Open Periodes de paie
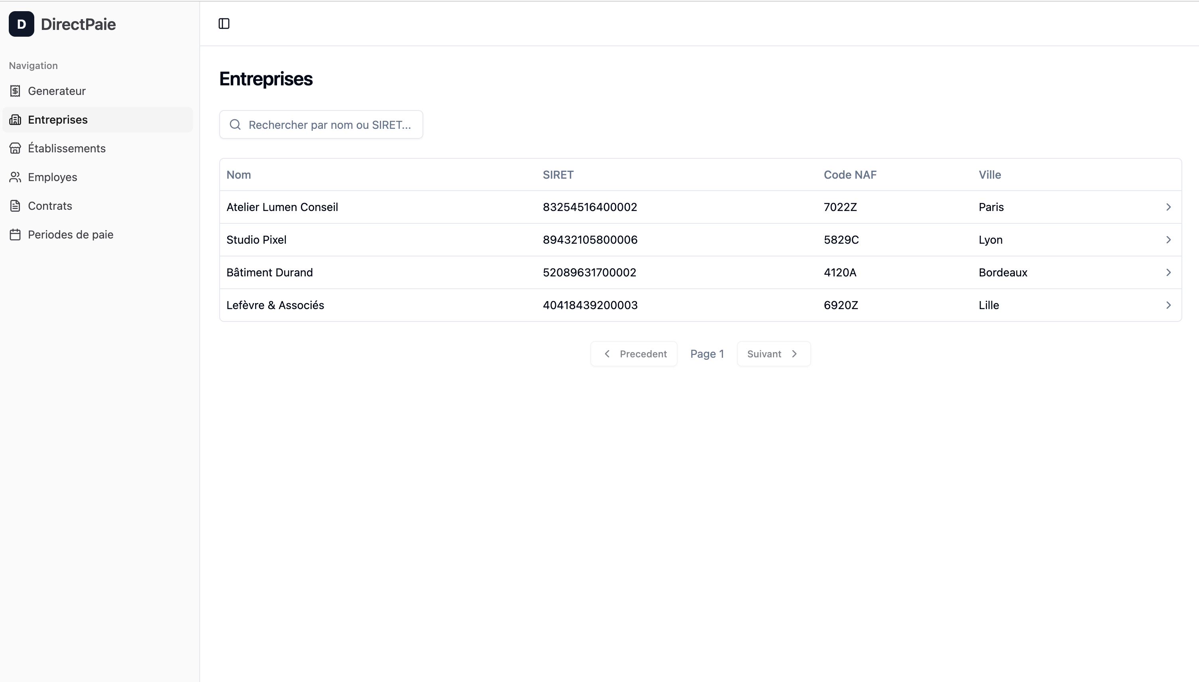The width and height of the screenshot is (1199, 682). pos(97,235)
